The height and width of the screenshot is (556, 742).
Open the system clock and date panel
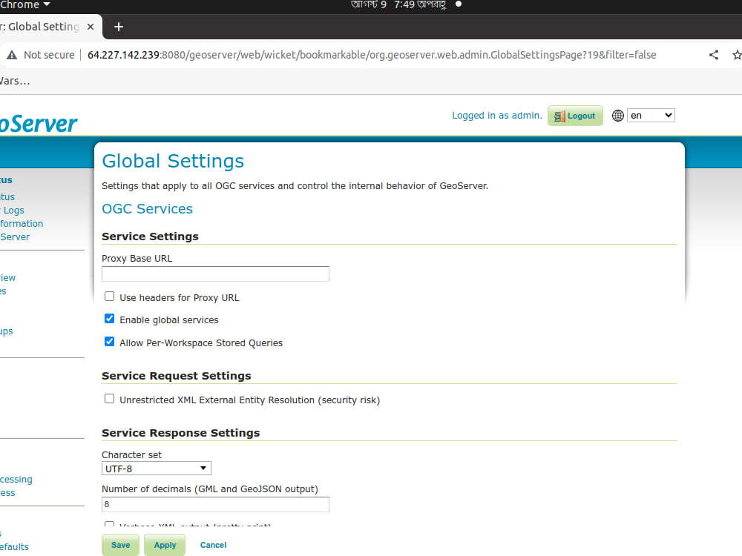tap(398, 5)
